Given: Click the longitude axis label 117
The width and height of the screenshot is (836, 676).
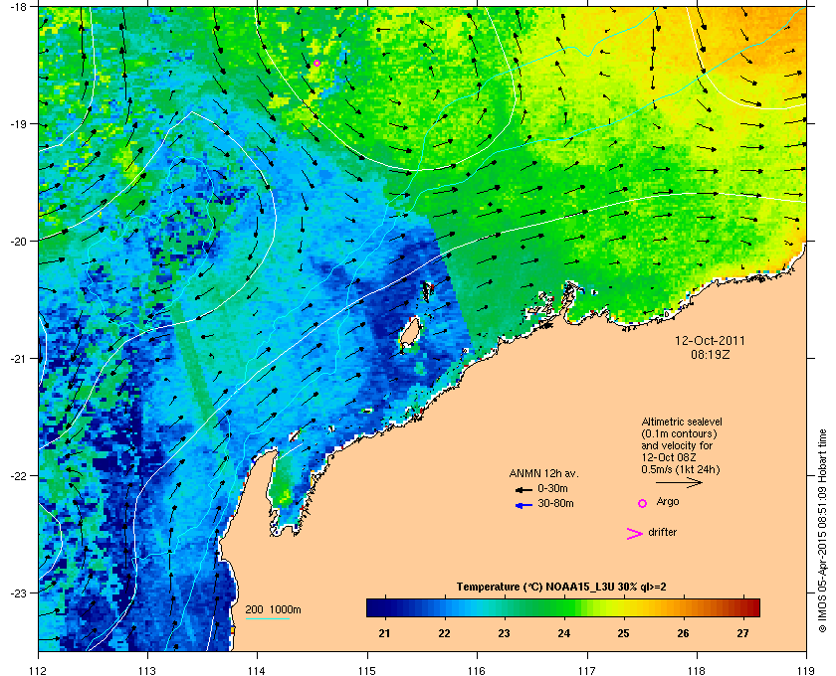Looking at the screenshot, I should coord(587,670).
